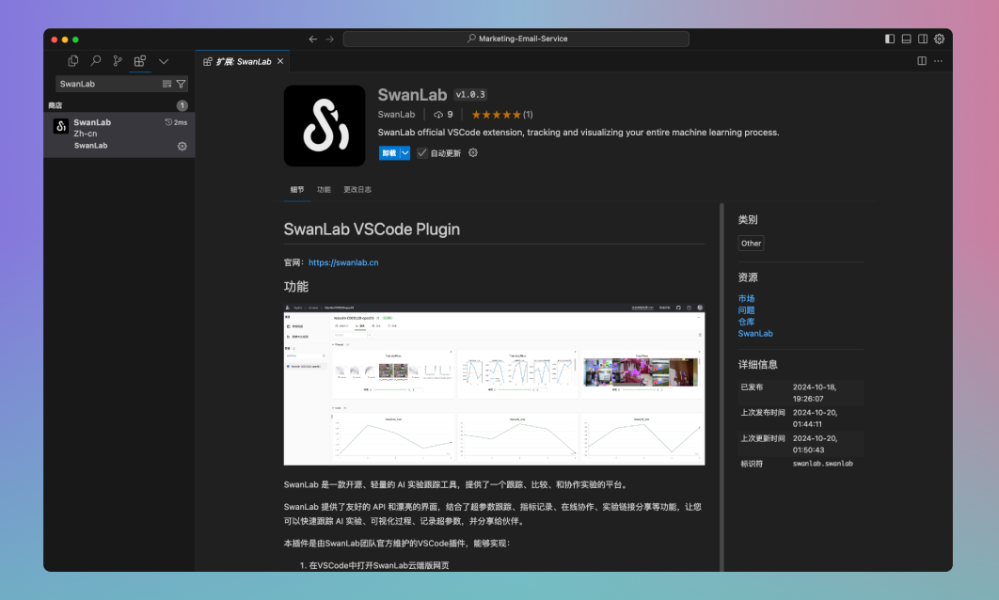Click the install count cloud icon
Image resolution: width=999 pixels, height=600 pixels.
(x=438, y=115)
